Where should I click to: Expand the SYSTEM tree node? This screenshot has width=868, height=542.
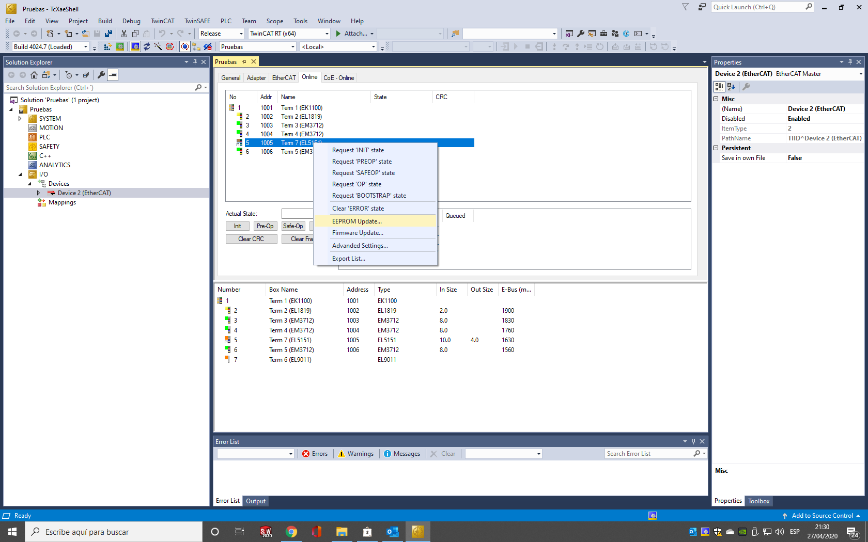[20, 119]
